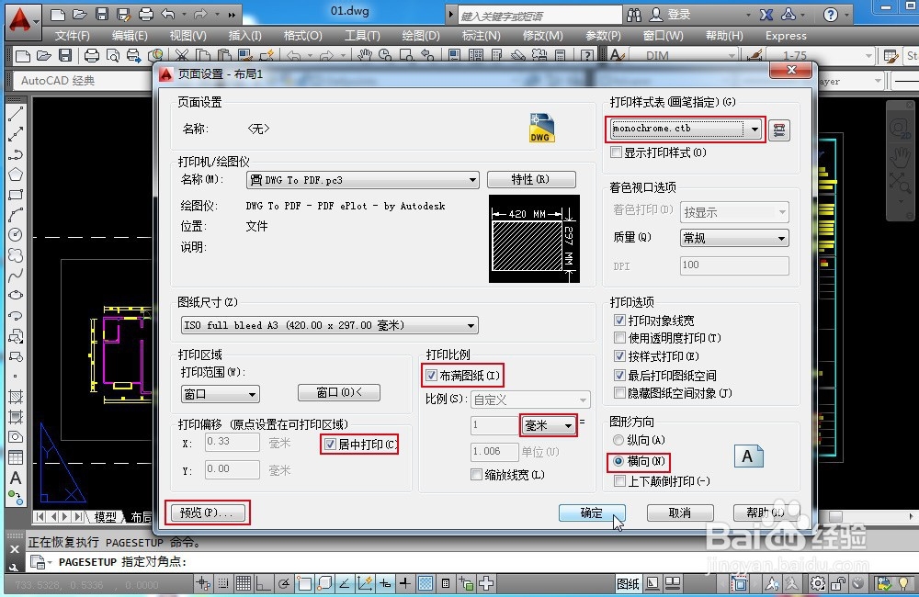Open paper size ISO full bleed A3 dropdown
919x597 pixels.
[x=329, y=325]
